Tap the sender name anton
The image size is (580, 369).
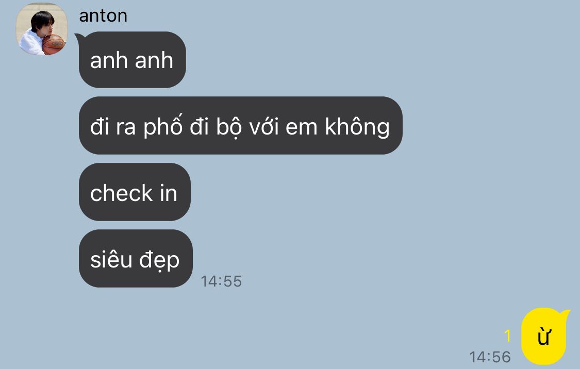(103, 16)
